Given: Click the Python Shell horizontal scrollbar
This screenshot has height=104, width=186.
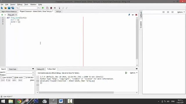Looking at the screenshot, I should coord(76,92).
